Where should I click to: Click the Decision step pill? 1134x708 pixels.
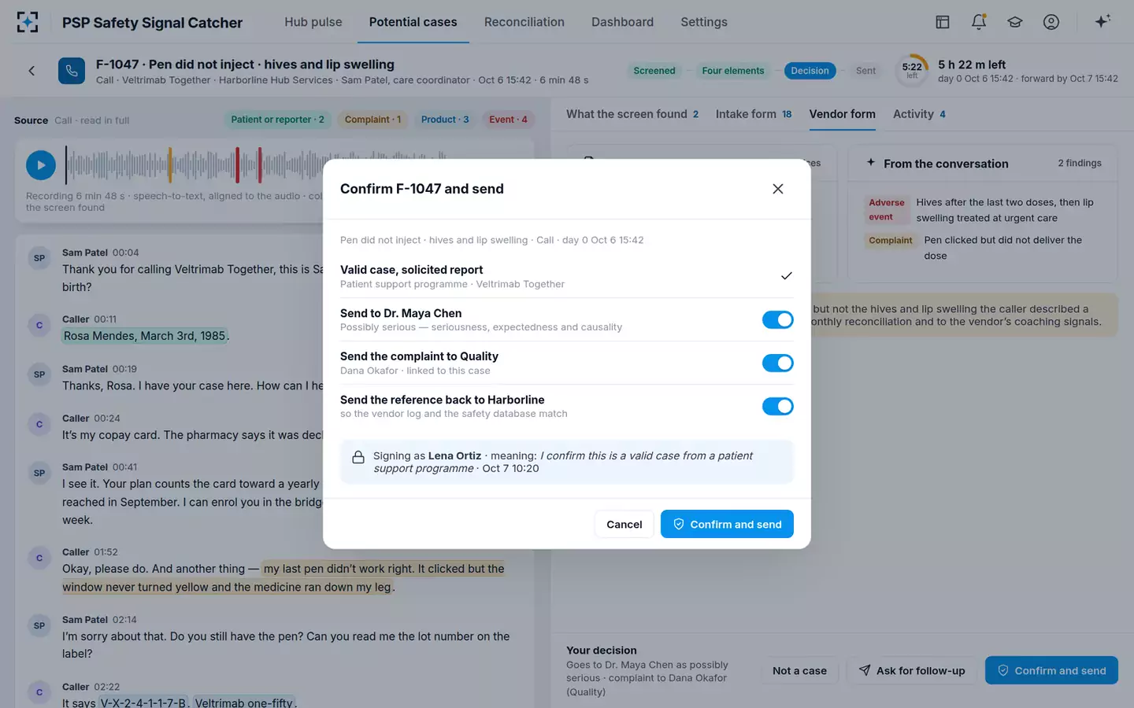810,71
